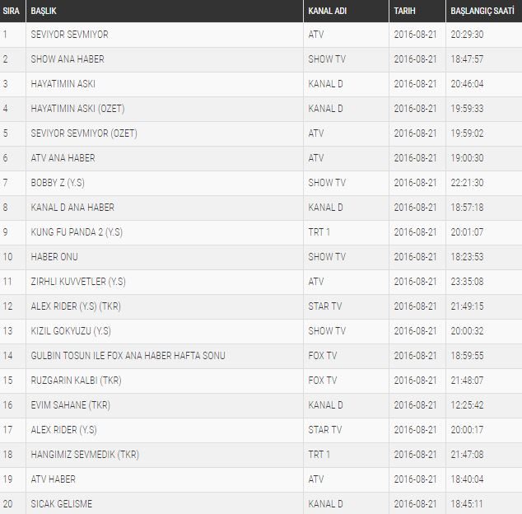The height and width of the screenshot is (514, 522).
Task: Click EVIM SAHANE (TKR) title
Action: [x=70, y=405]
